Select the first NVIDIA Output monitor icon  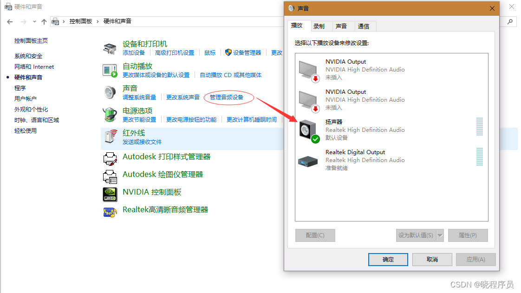[x=309, y=71]
